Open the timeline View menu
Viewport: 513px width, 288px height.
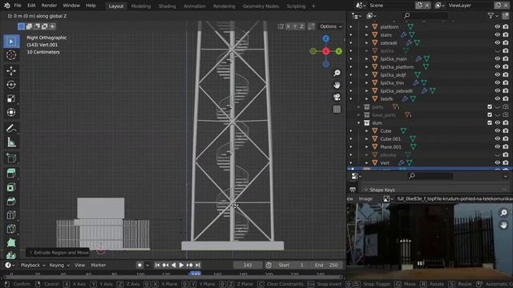(x=79, y=265)
